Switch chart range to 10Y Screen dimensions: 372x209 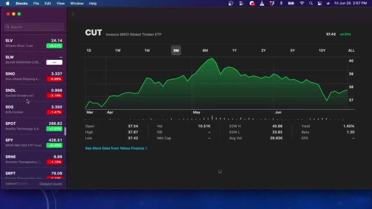click(x=322, y=51)
